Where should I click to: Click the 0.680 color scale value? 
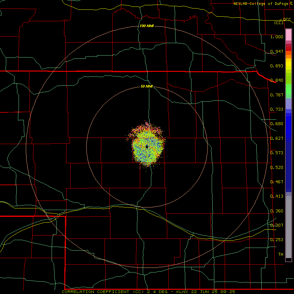click(x=277, y=124)
